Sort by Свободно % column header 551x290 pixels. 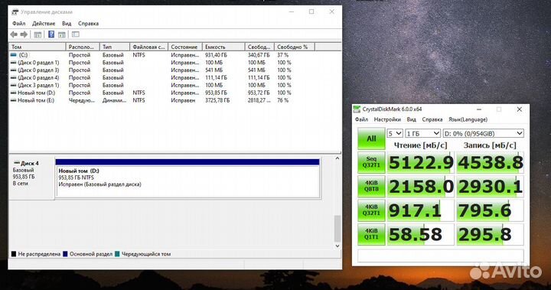point(295,47)
